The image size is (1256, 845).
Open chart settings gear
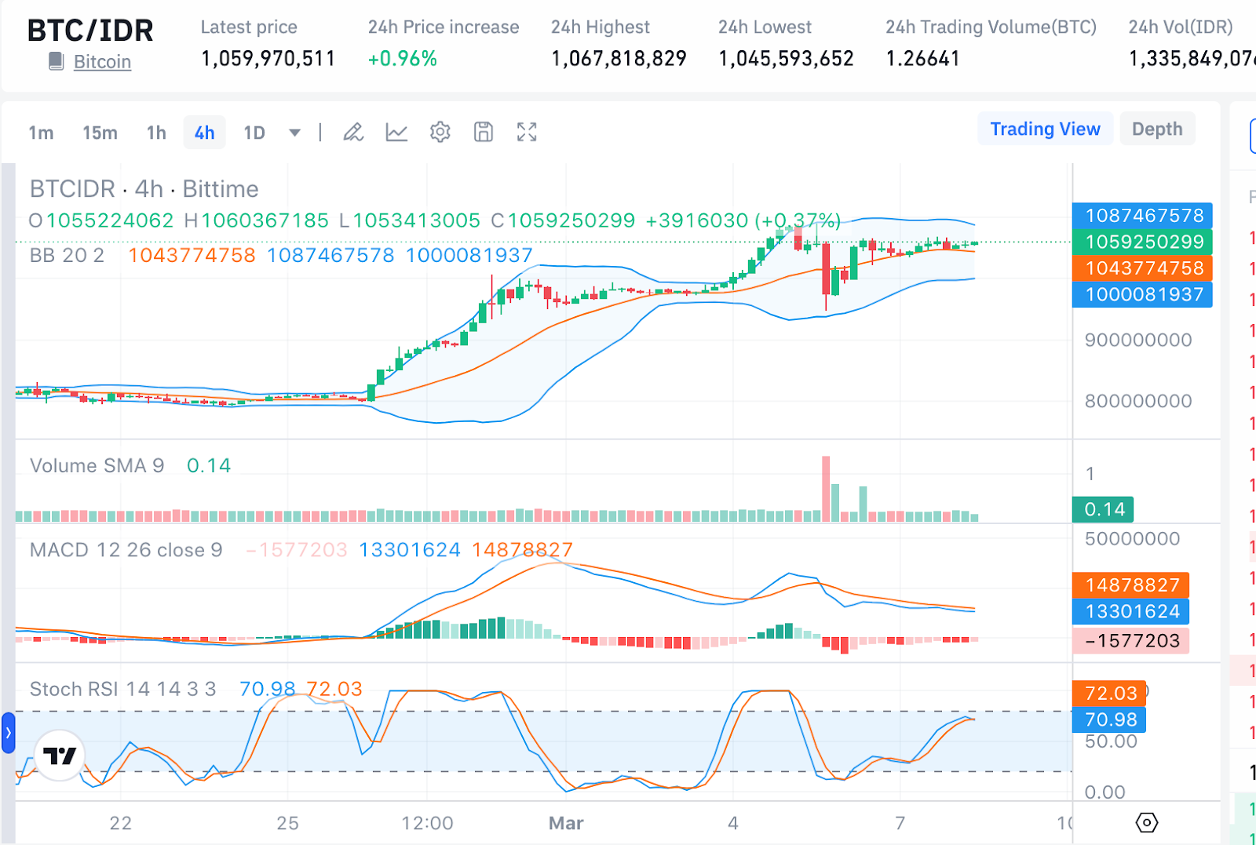440,133
